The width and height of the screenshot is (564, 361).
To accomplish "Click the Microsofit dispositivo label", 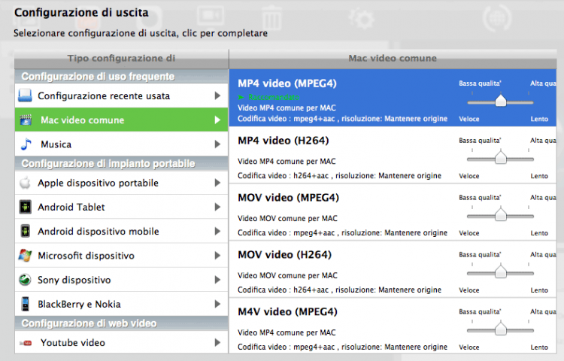I will point(86,256).
